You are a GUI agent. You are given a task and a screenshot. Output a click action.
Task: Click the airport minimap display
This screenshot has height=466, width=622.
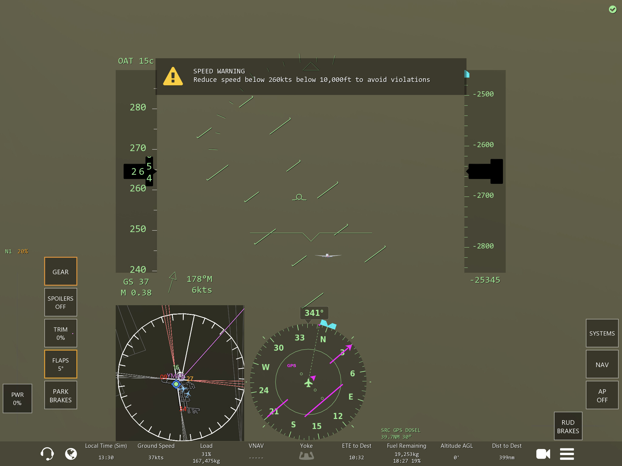pos(180,373)
